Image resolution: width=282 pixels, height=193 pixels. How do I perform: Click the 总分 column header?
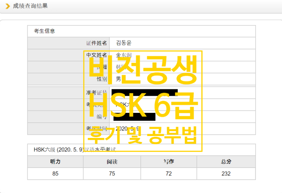point(226,162)
